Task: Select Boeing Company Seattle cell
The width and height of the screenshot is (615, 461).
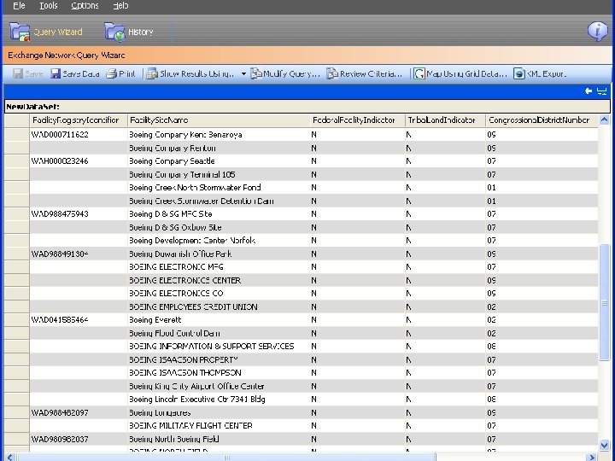Action: [x=219, y=161]
